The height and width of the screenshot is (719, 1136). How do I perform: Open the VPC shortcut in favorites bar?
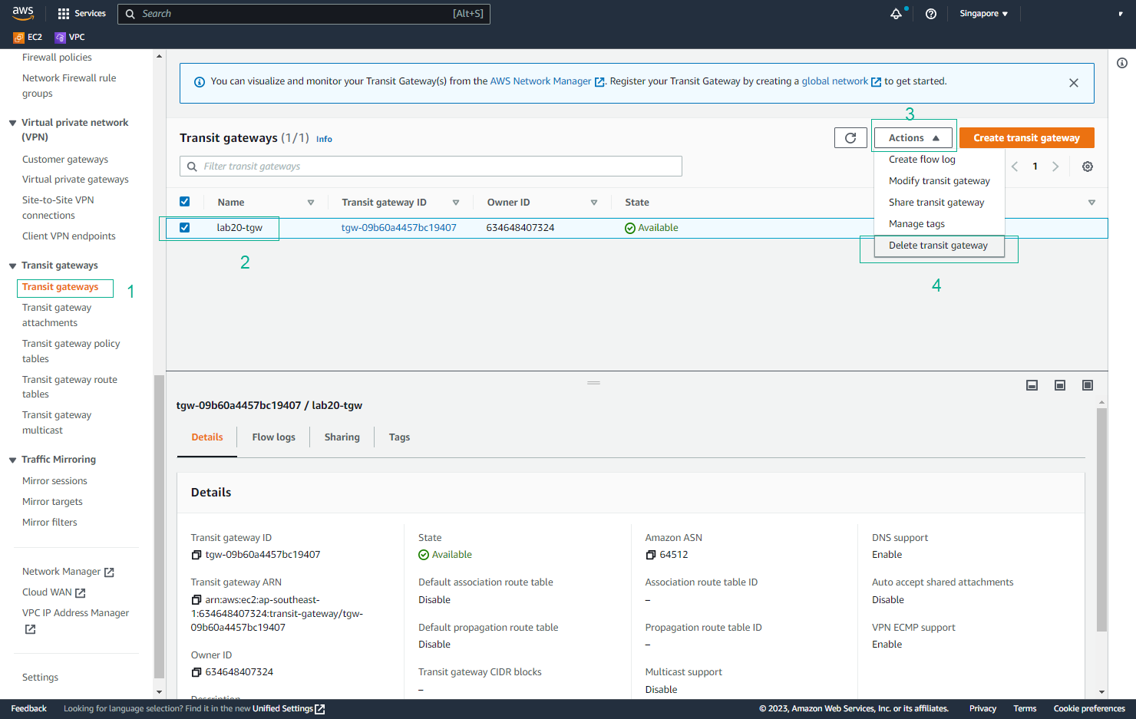(x=70, y=37)
